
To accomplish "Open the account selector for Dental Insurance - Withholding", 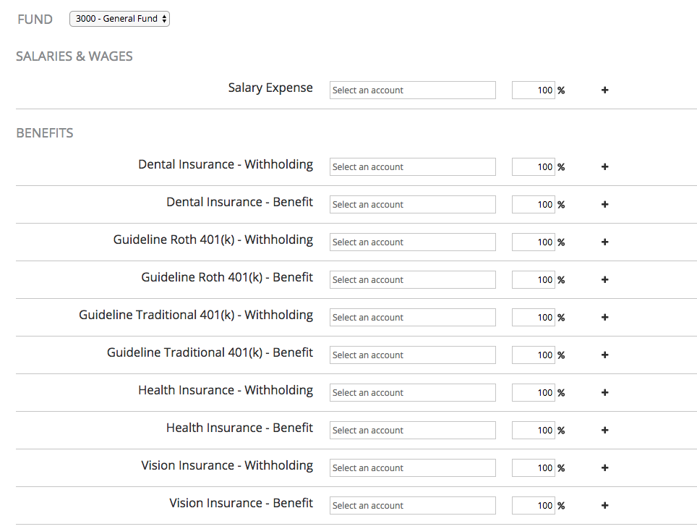I will (x=413, y=167).
